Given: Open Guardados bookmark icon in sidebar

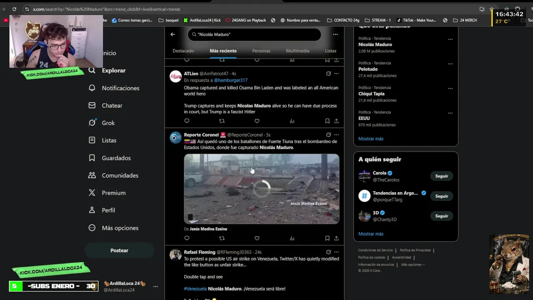Looking at the screenshot, I should click(x=92, y=158).
